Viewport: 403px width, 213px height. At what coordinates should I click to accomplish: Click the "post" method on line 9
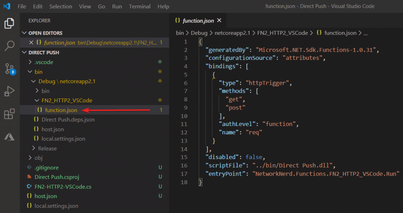pyautogui.click(x=235, y=107)
